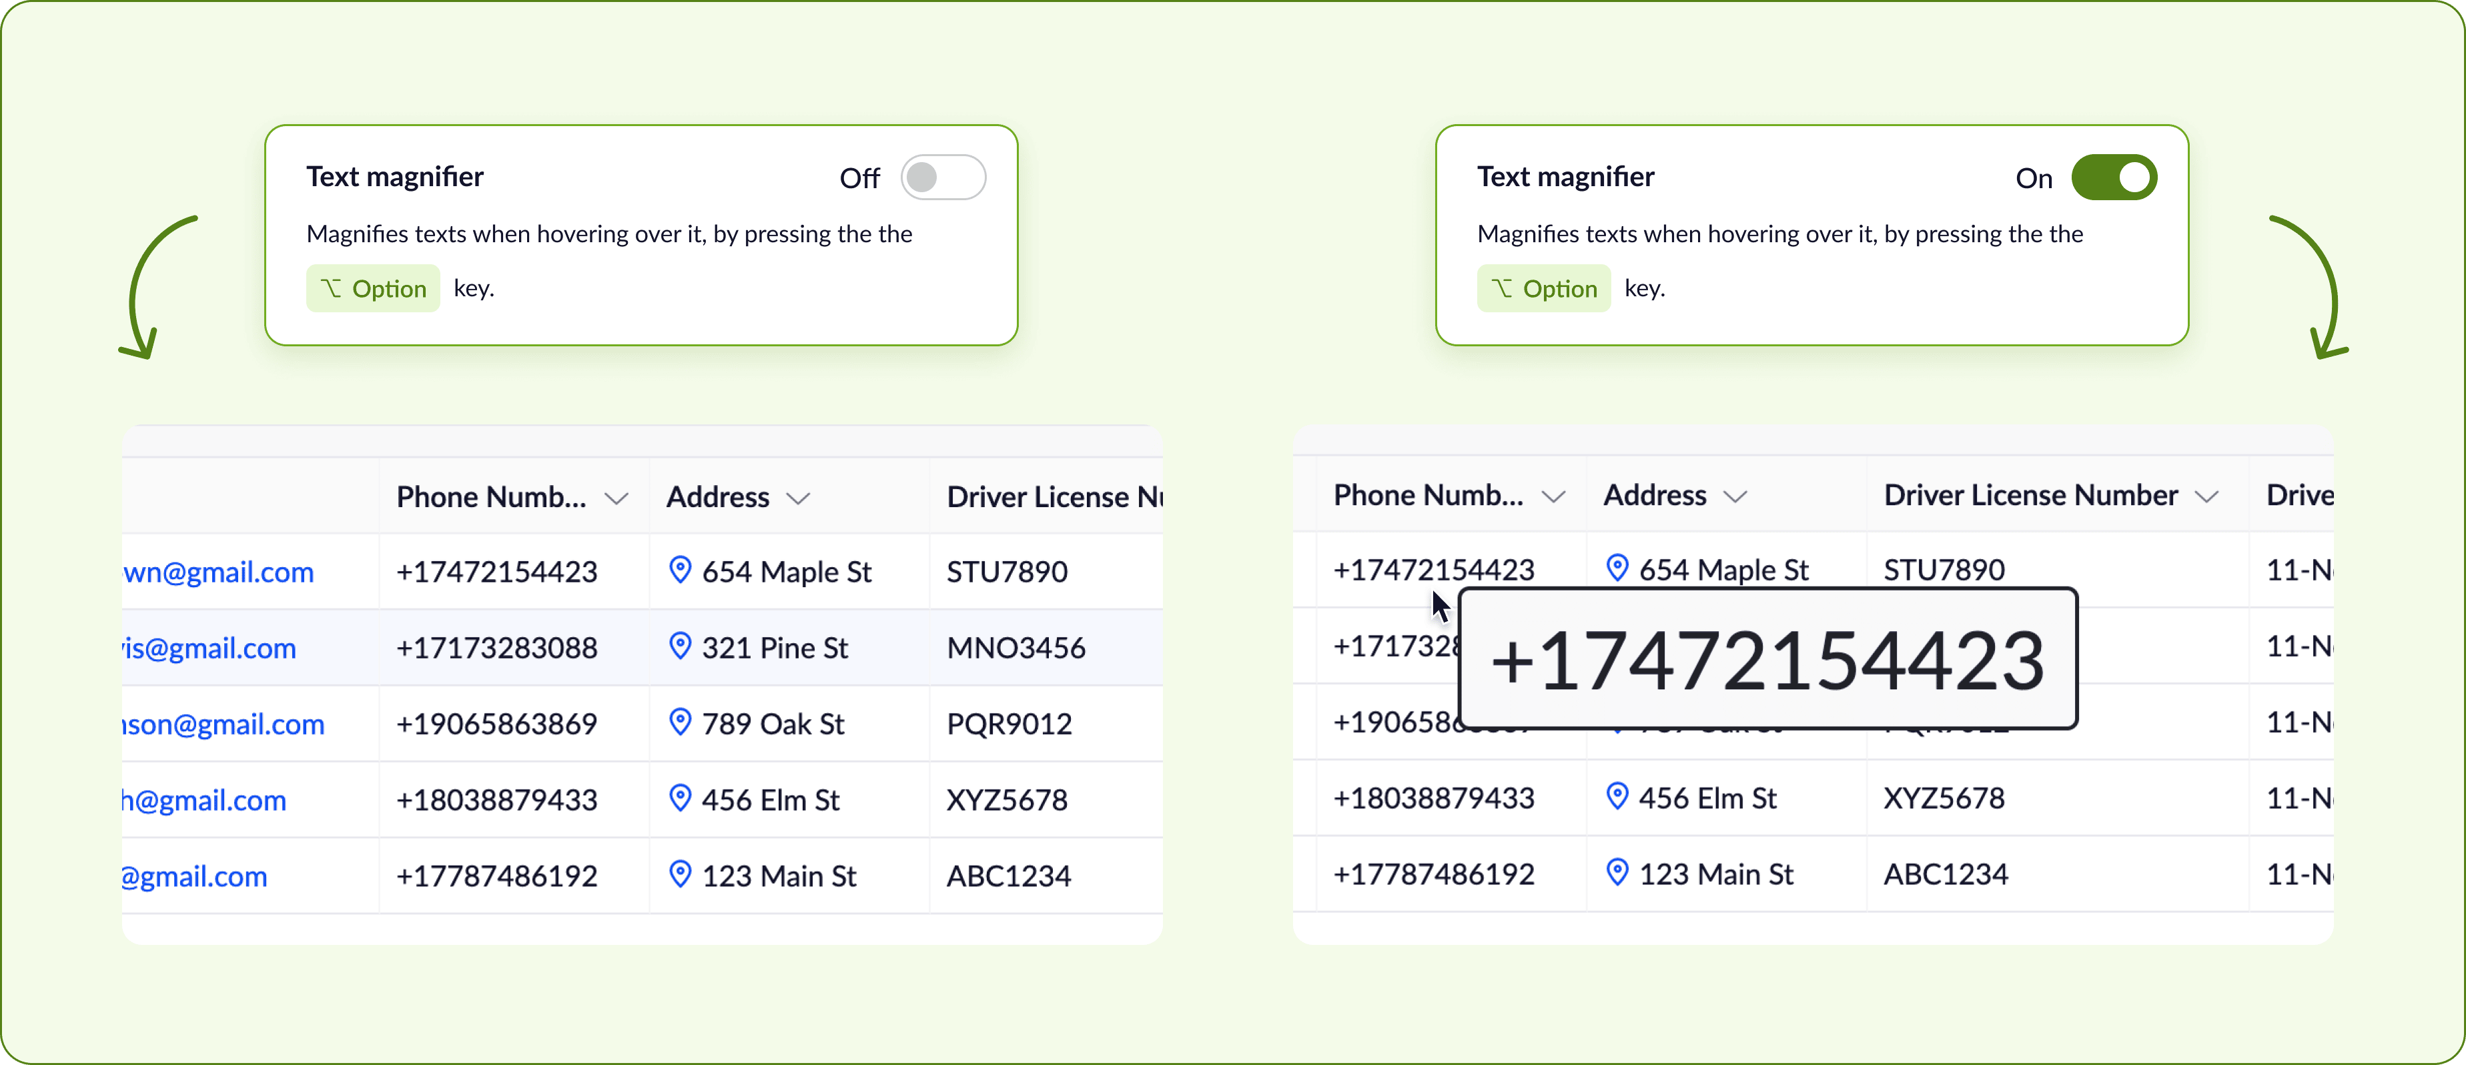Open Address column dropdown in left table
Screen dimensions: 2466x1065
[x=797, y=498]
